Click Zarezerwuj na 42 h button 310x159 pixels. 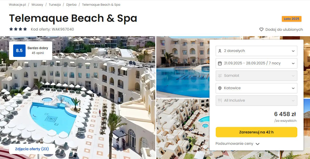click(257, 132)
